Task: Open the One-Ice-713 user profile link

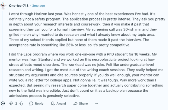Action: tap(19, 6)
